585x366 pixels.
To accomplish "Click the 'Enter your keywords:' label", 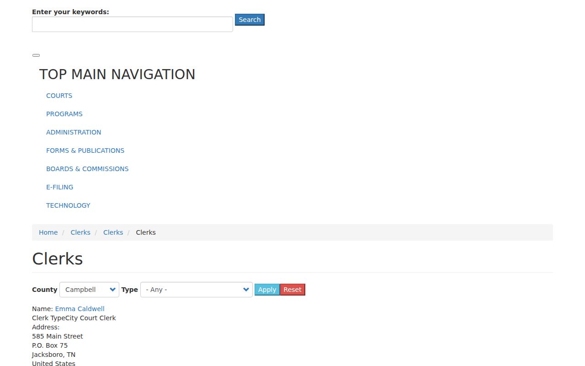I will point(70,12).
